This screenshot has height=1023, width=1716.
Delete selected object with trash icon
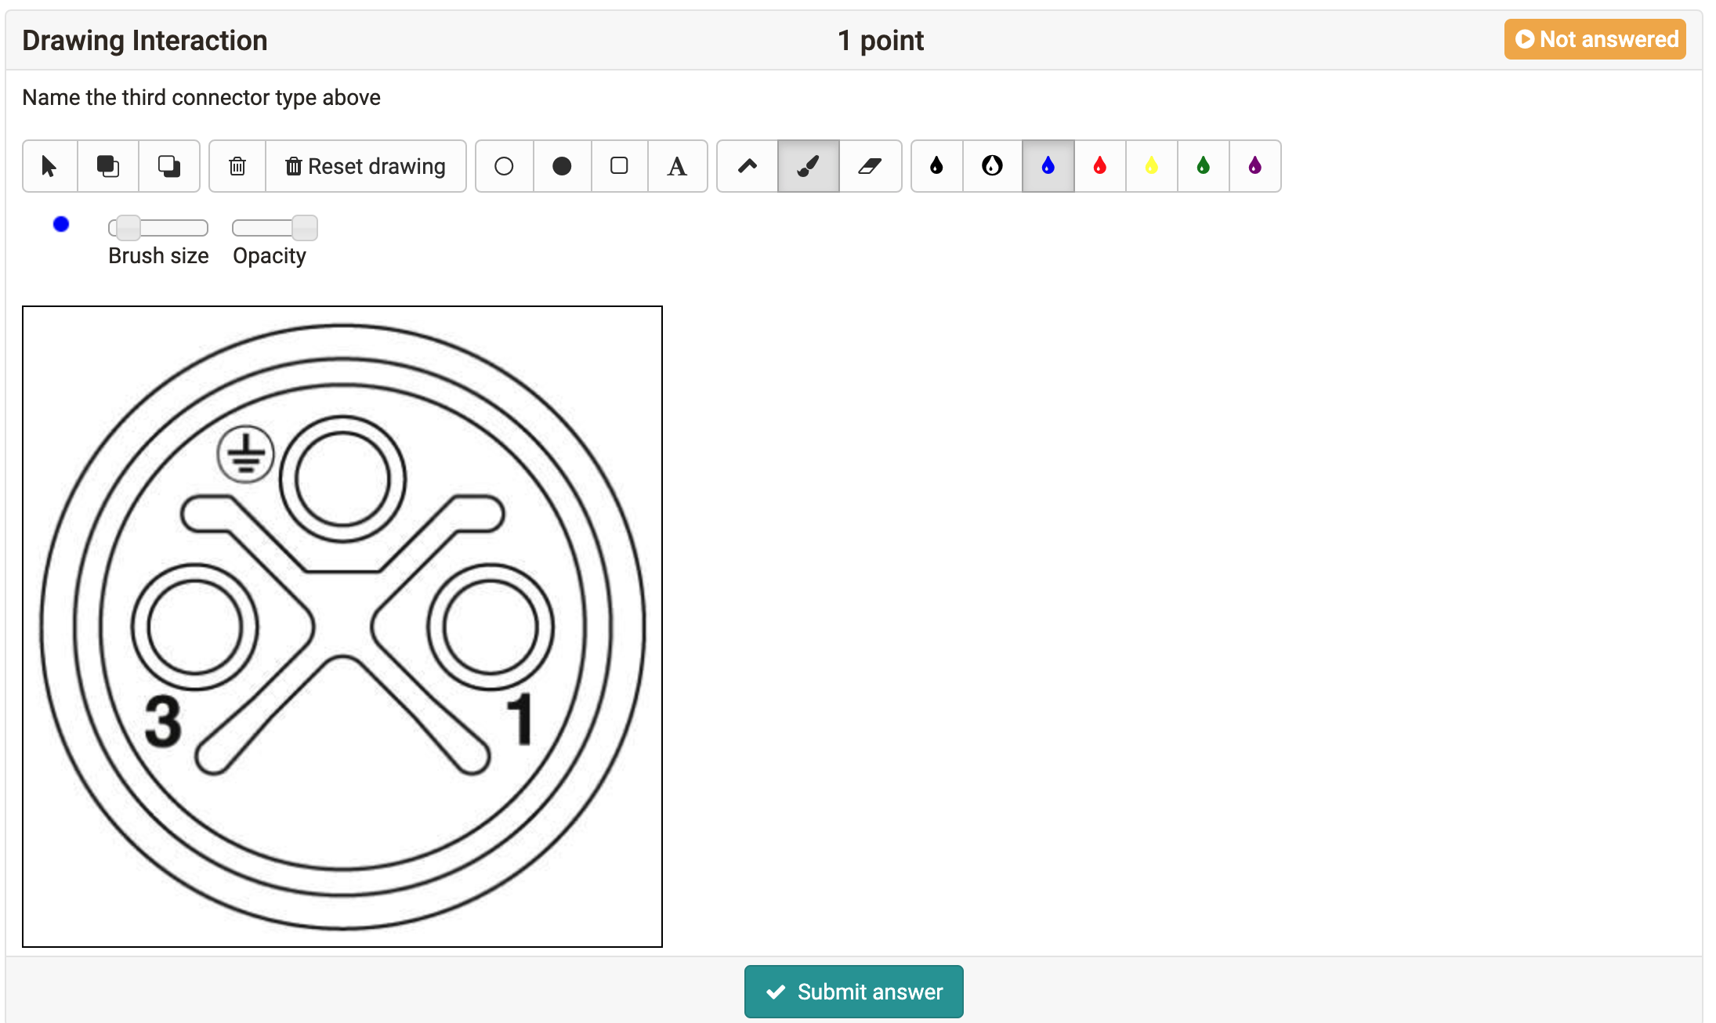pos(237,166)
